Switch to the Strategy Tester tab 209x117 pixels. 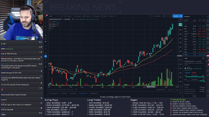click(83, 93)
